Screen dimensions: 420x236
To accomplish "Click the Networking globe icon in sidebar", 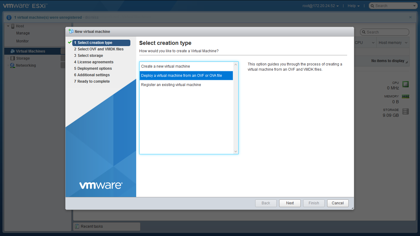I will (x=12, y=65).
